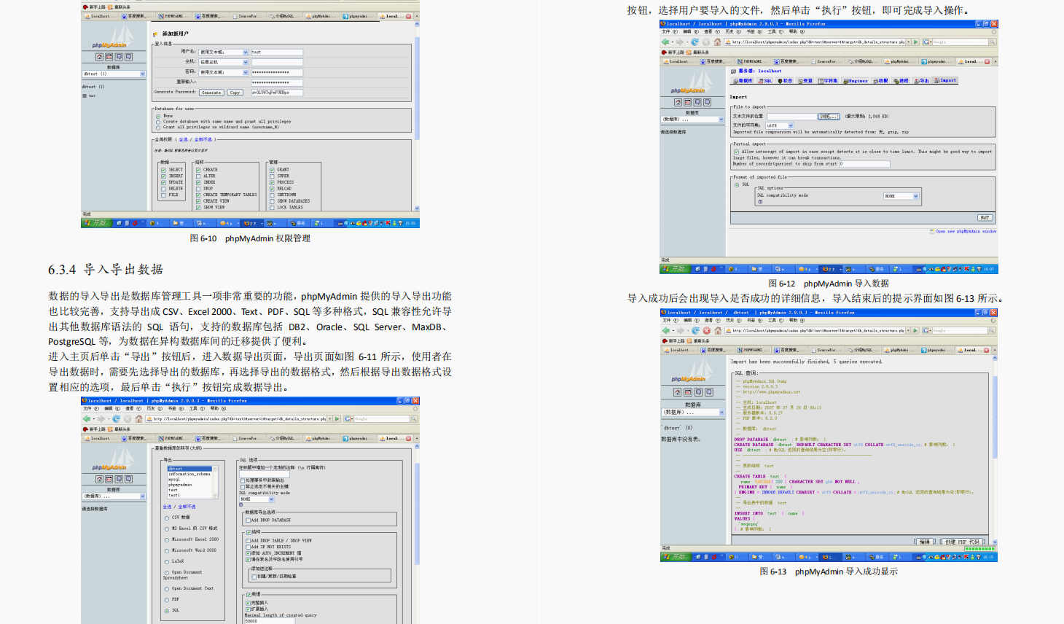This screenshot has width=1064, height=624.
Task: Click Figure 6-11 Firefox home icon
Action: [138, 419]
